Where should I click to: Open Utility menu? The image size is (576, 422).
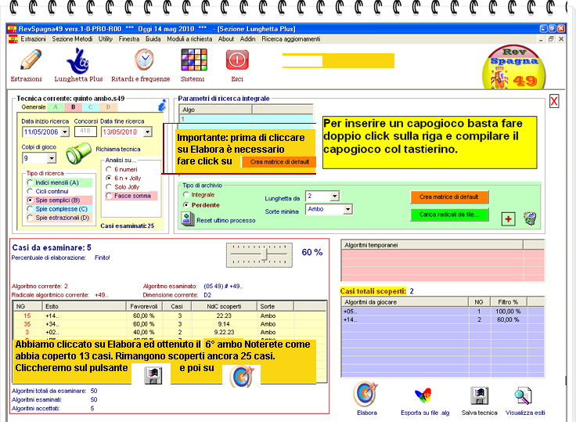pos(106,39)
